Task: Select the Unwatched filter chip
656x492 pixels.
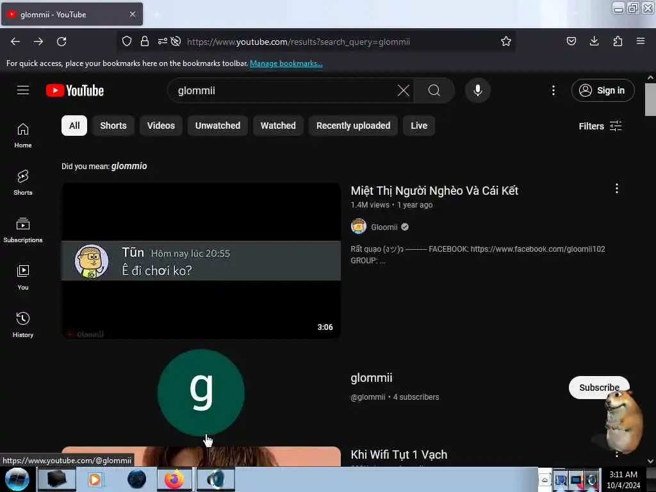Action: 218,126
